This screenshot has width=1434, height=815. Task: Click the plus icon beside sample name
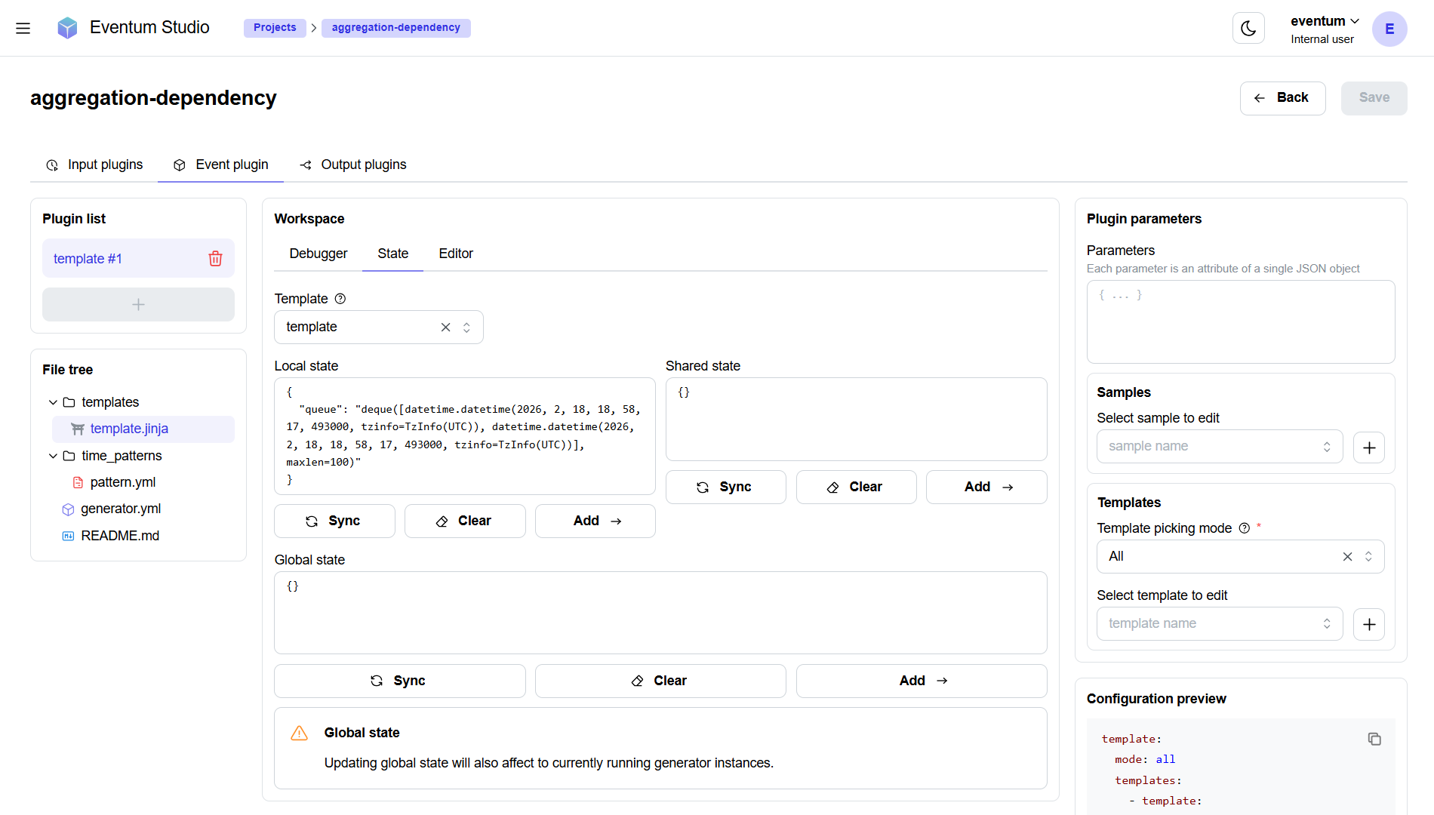click(x=1369, y=447)
